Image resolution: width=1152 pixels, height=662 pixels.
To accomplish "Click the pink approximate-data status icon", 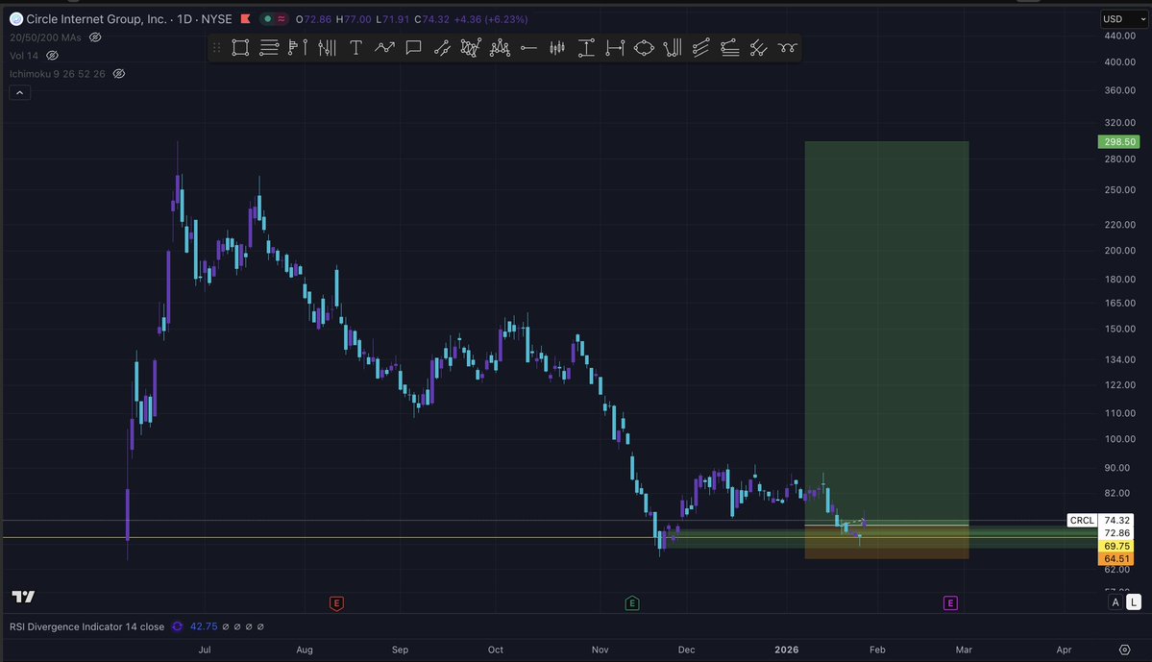I will [x=282, y=19].
